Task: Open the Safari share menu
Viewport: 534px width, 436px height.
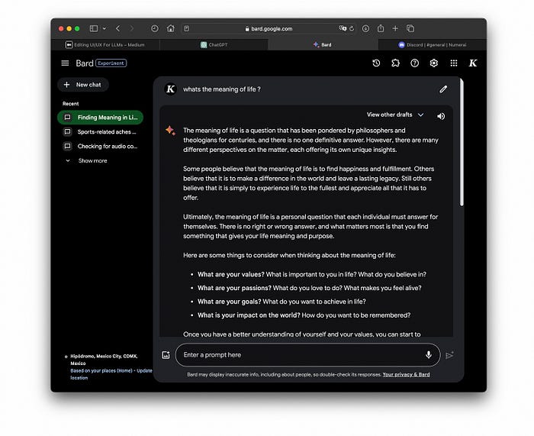Action: 381,29
